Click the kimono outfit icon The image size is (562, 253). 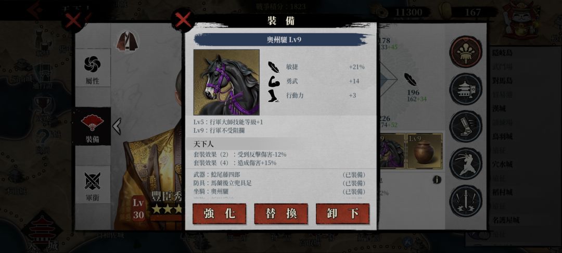[x=127, y=41]
